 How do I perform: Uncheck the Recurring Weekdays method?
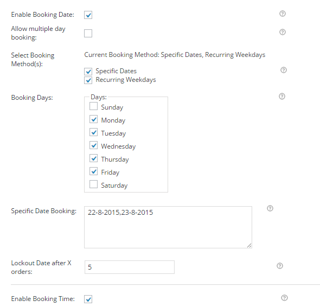pyautogui.click(x=88, y=80)
